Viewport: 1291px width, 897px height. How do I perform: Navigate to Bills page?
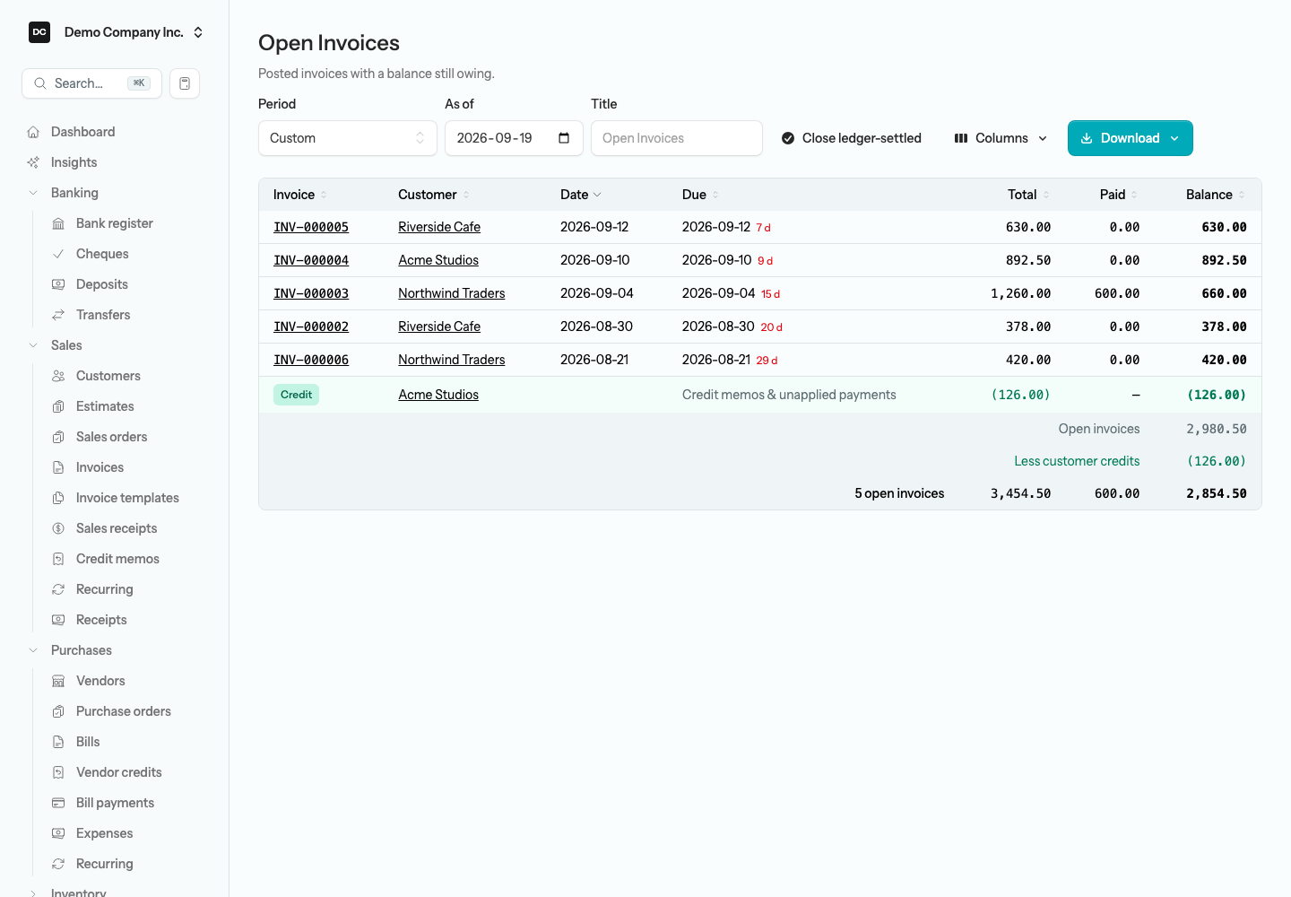[88, 742]
